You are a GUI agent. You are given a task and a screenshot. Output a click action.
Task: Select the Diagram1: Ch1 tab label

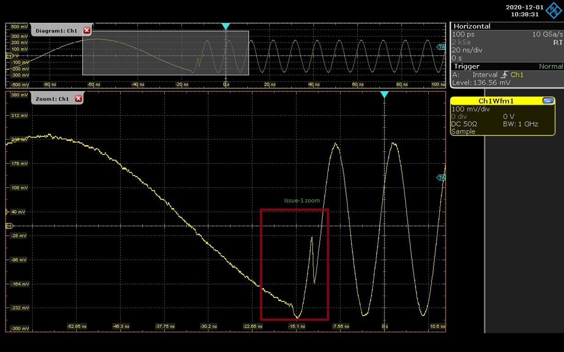(56, 31)
